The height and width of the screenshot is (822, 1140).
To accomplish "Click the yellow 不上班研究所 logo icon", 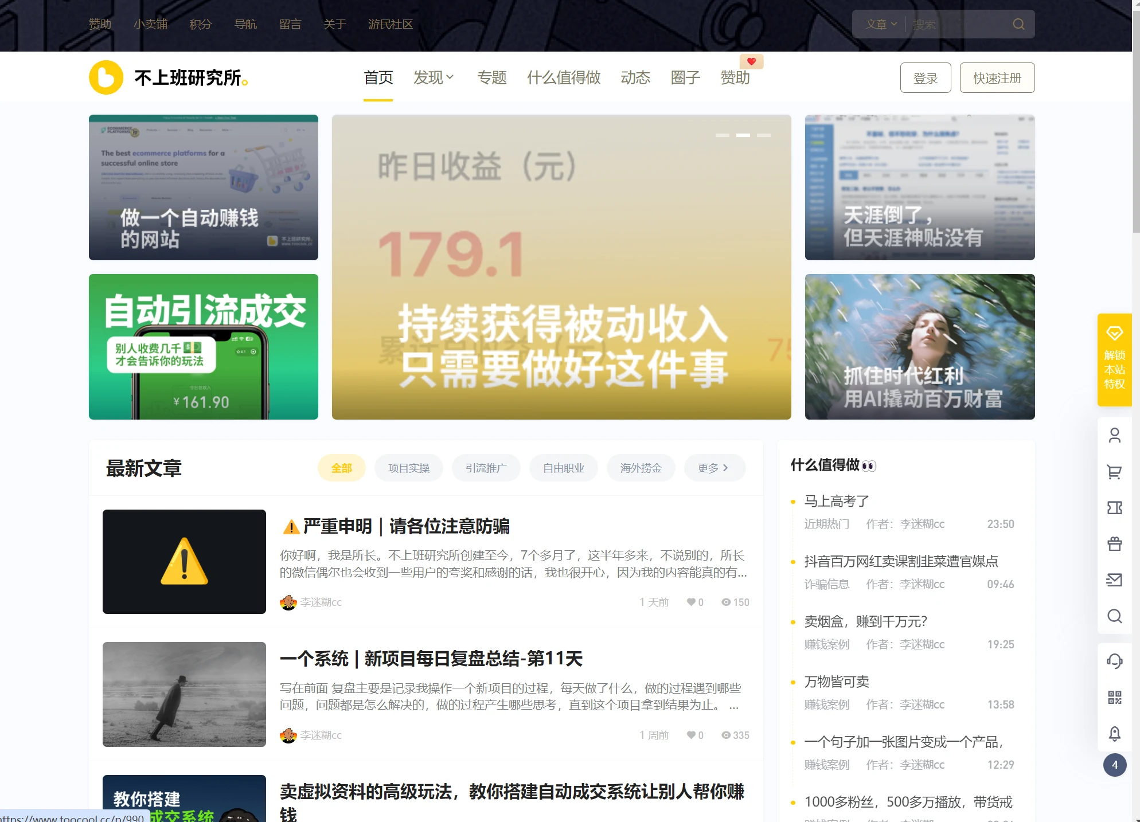I will [x=106, y=77].
